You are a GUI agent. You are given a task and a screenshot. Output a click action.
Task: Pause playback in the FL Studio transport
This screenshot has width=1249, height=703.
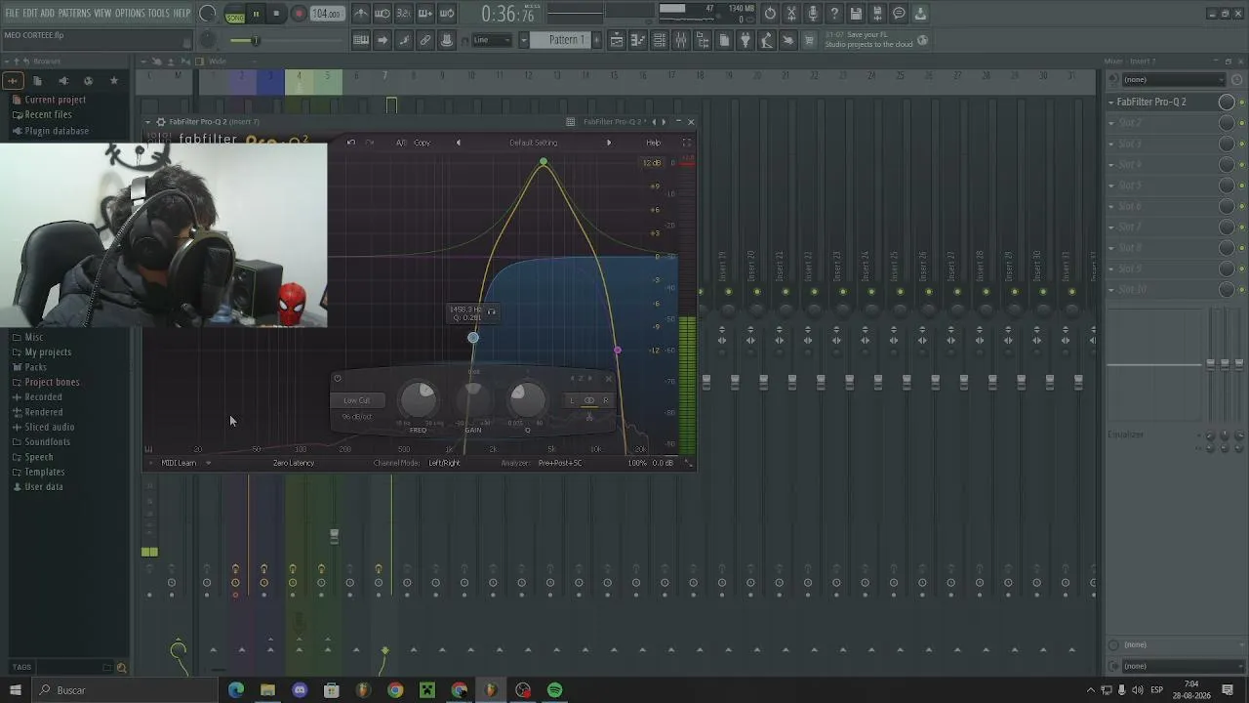[256, 14]
